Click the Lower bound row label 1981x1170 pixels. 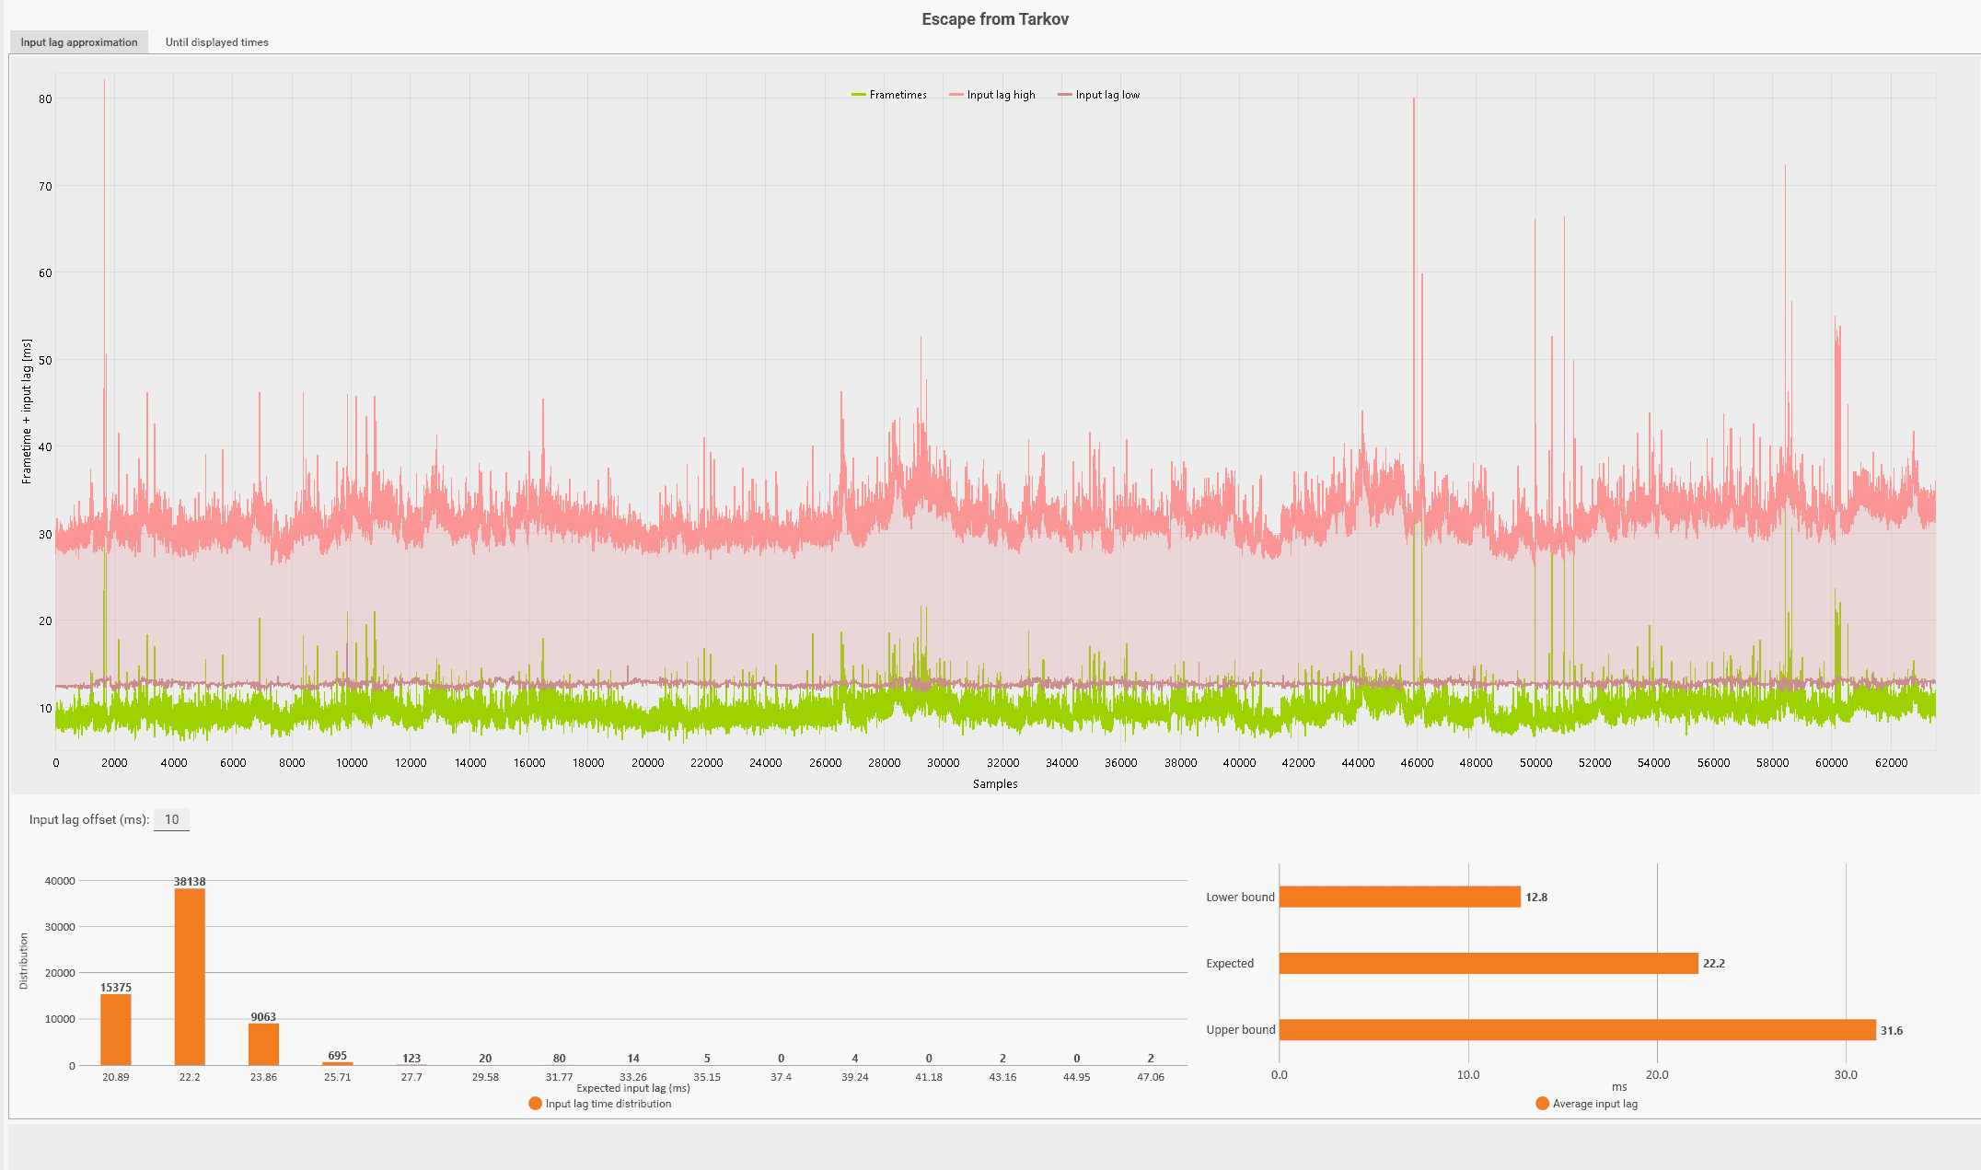1240,897
